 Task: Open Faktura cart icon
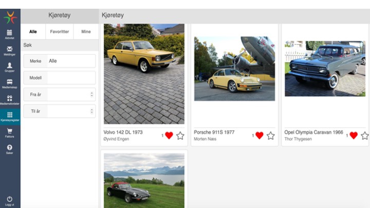[x=10, y=133]
